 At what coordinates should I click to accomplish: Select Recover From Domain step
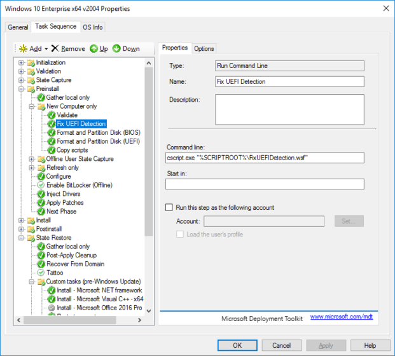[75, 264]
